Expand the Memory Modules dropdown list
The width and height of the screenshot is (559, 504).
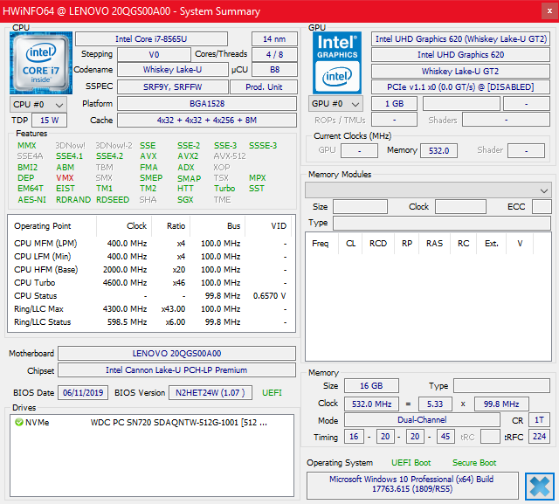(x=428, y=190)
